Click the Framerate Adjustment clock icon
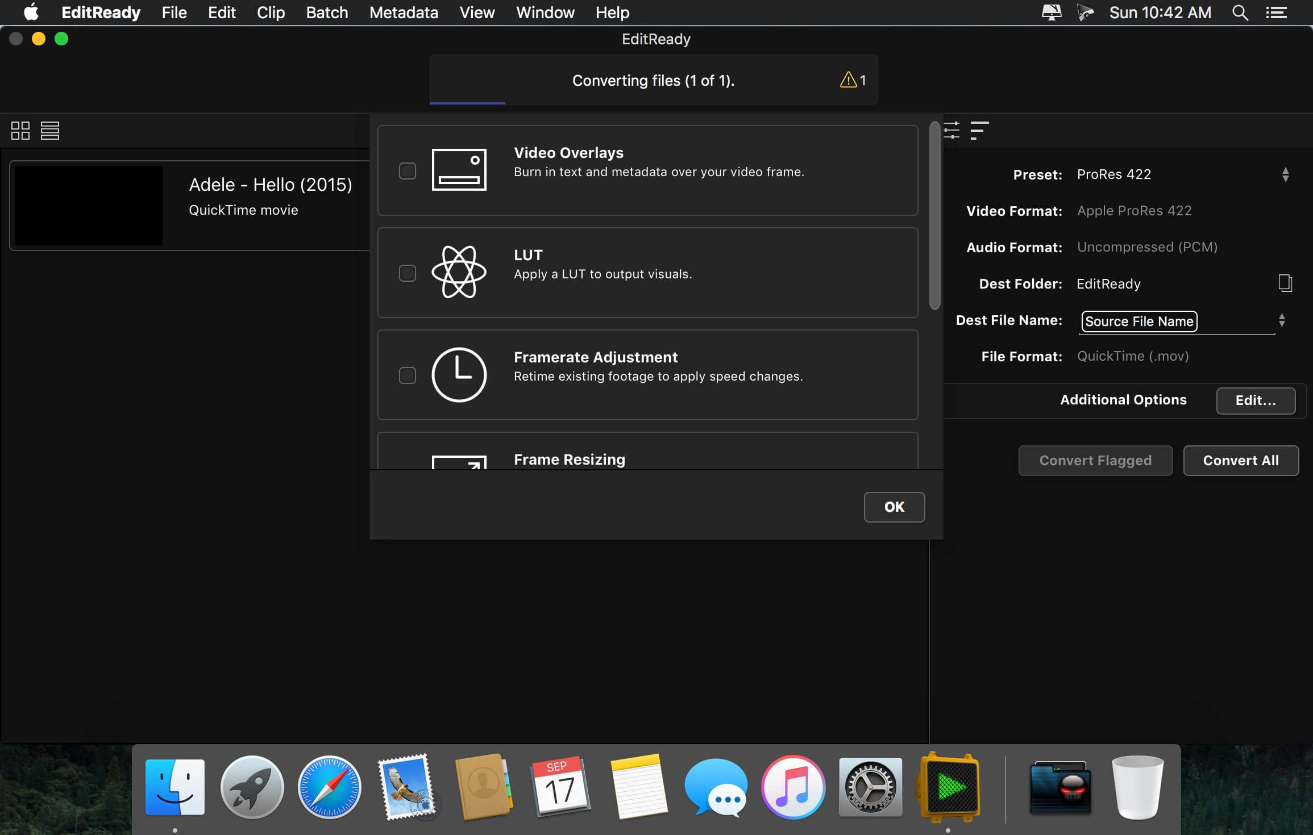 point(458,374)
